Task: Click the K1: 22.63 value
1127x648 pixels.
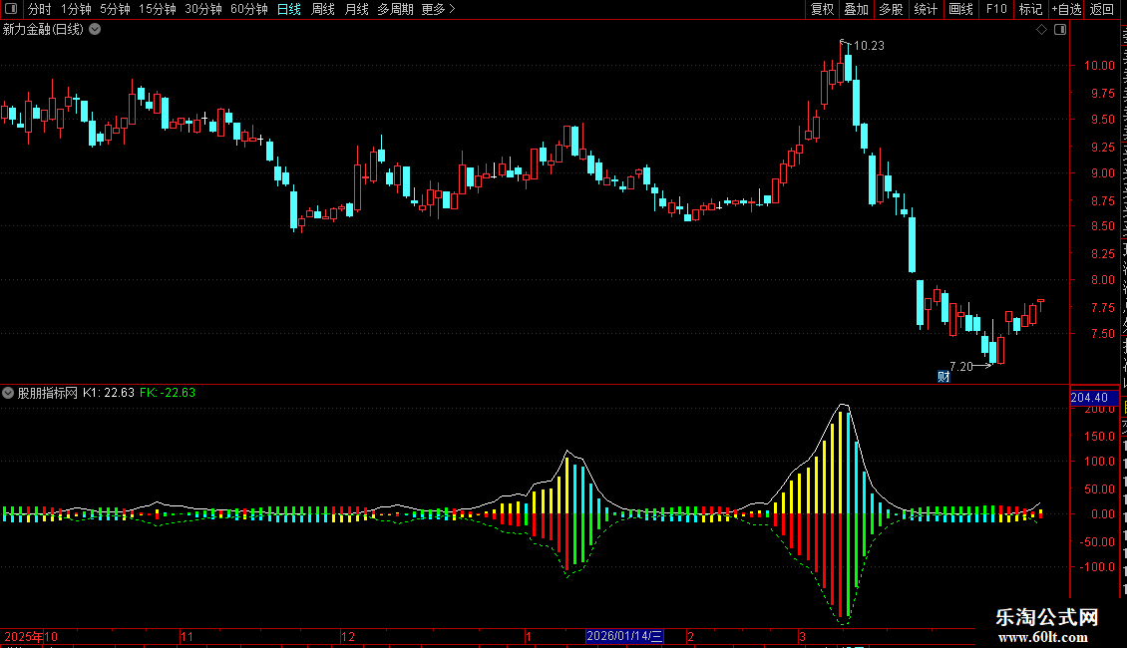Action: coord(109,393)
